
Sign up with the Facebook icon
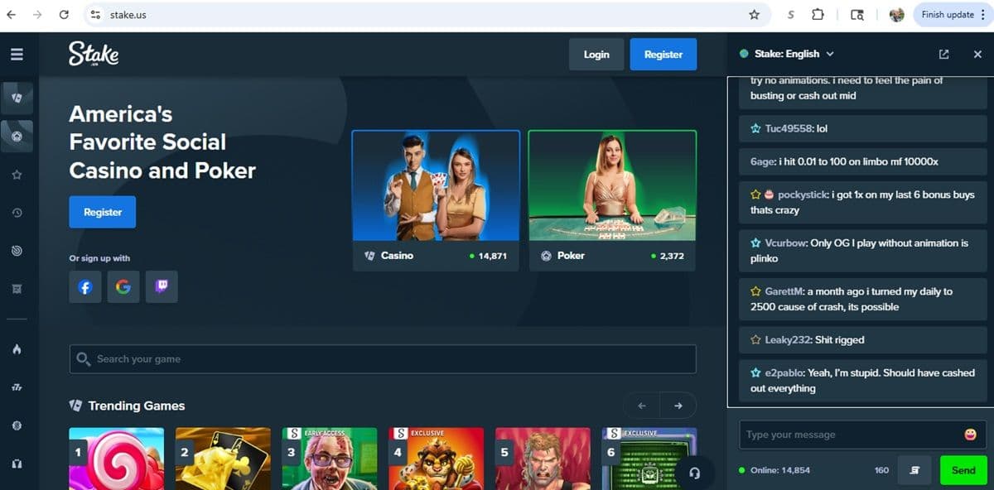pyautogui.click(x=85, y=286)
